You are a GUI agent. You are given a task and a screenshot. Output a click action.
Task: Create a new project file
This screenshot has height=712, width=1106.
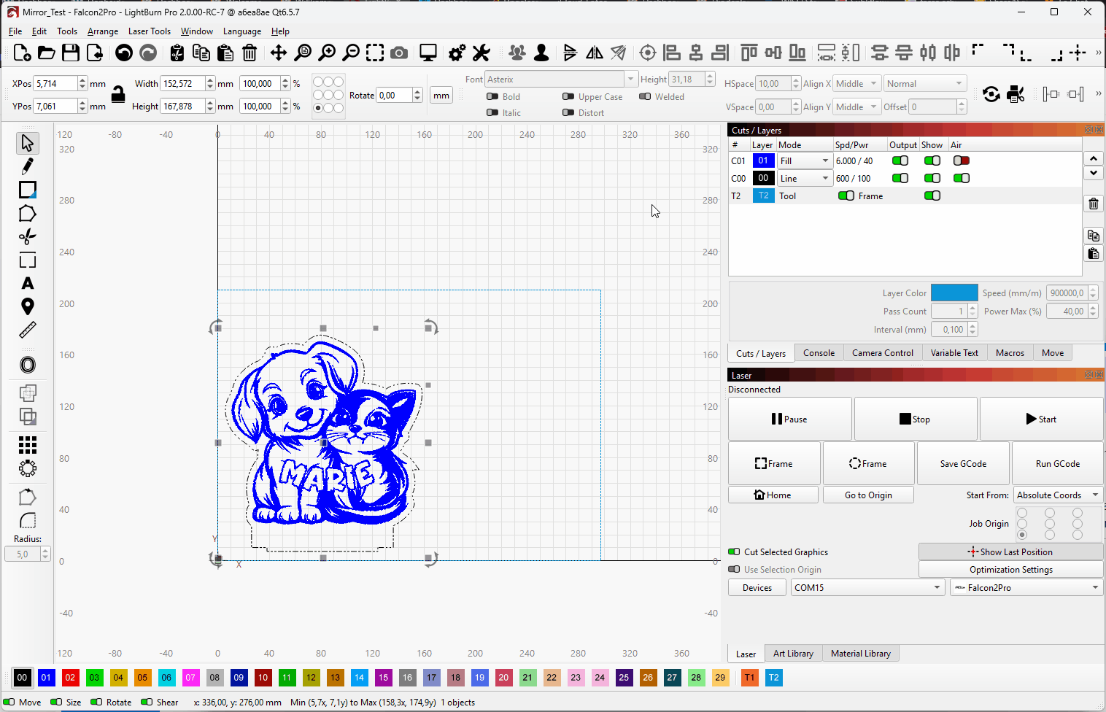22,53
